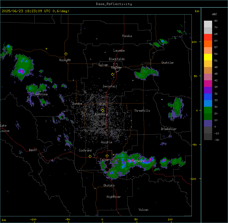Click the yellow diamond marker above Didsbury

[103, 110]
